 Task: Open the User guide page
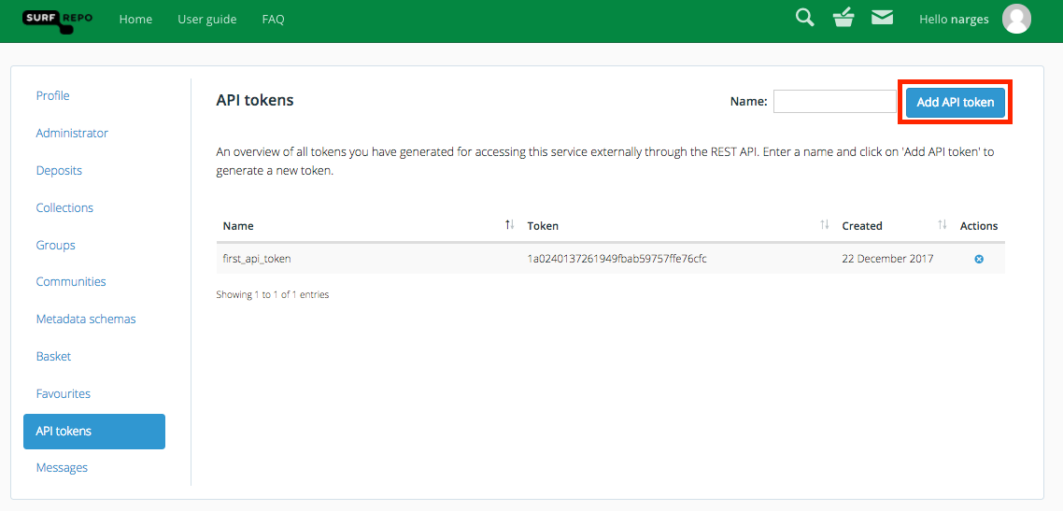click(x=206, y=19)
